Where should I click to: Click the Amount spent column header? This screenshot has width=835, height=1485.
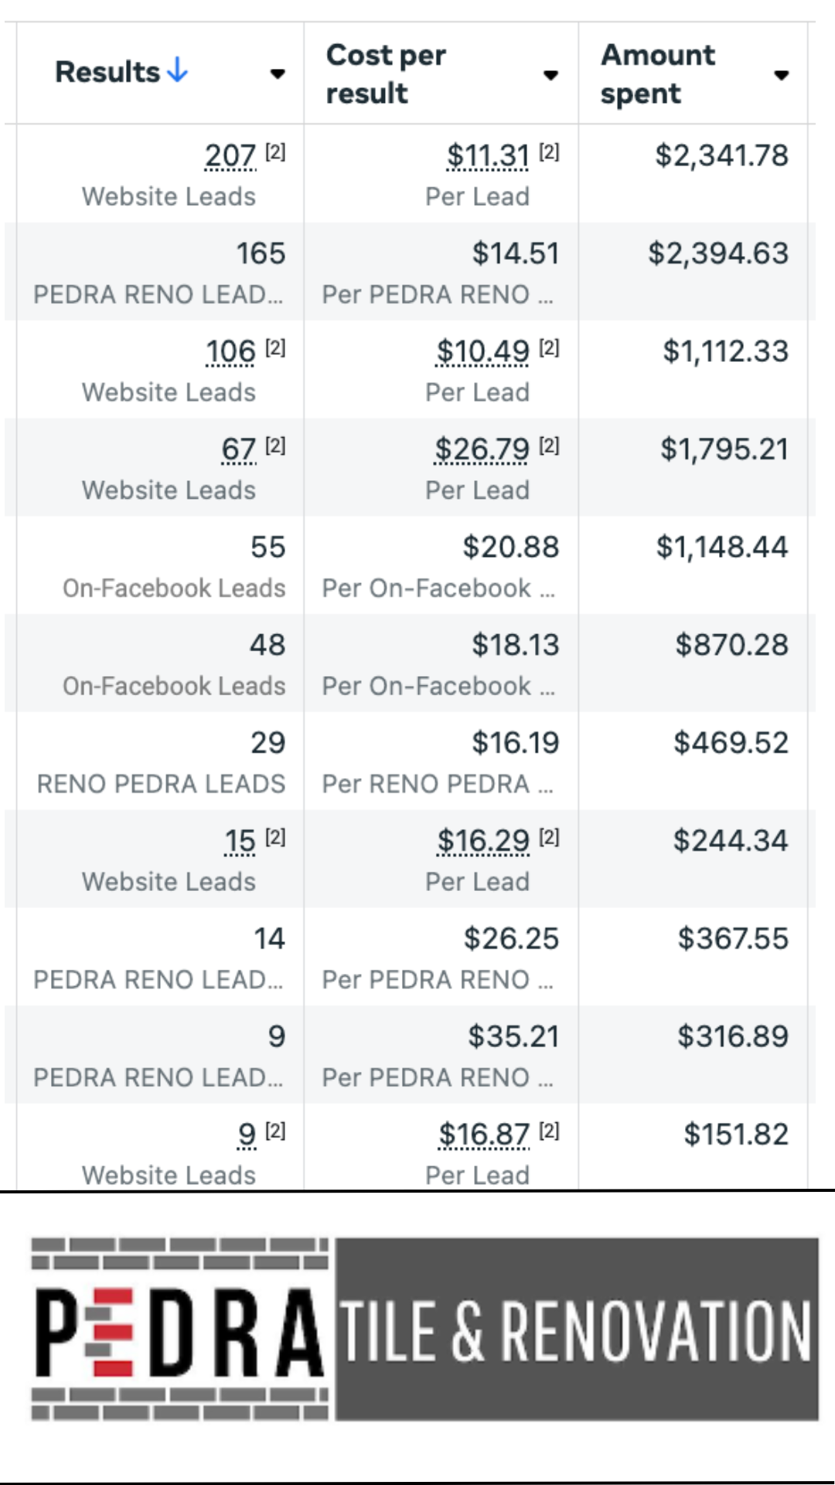click(x=659, y=74)
